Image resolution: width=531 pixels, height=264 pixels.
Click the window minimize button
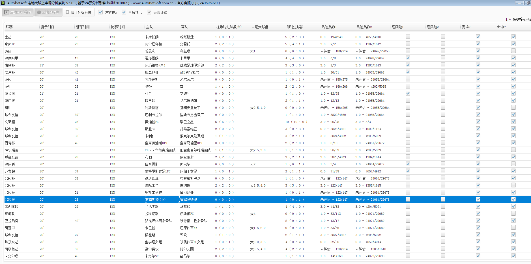tap(519, 3)
